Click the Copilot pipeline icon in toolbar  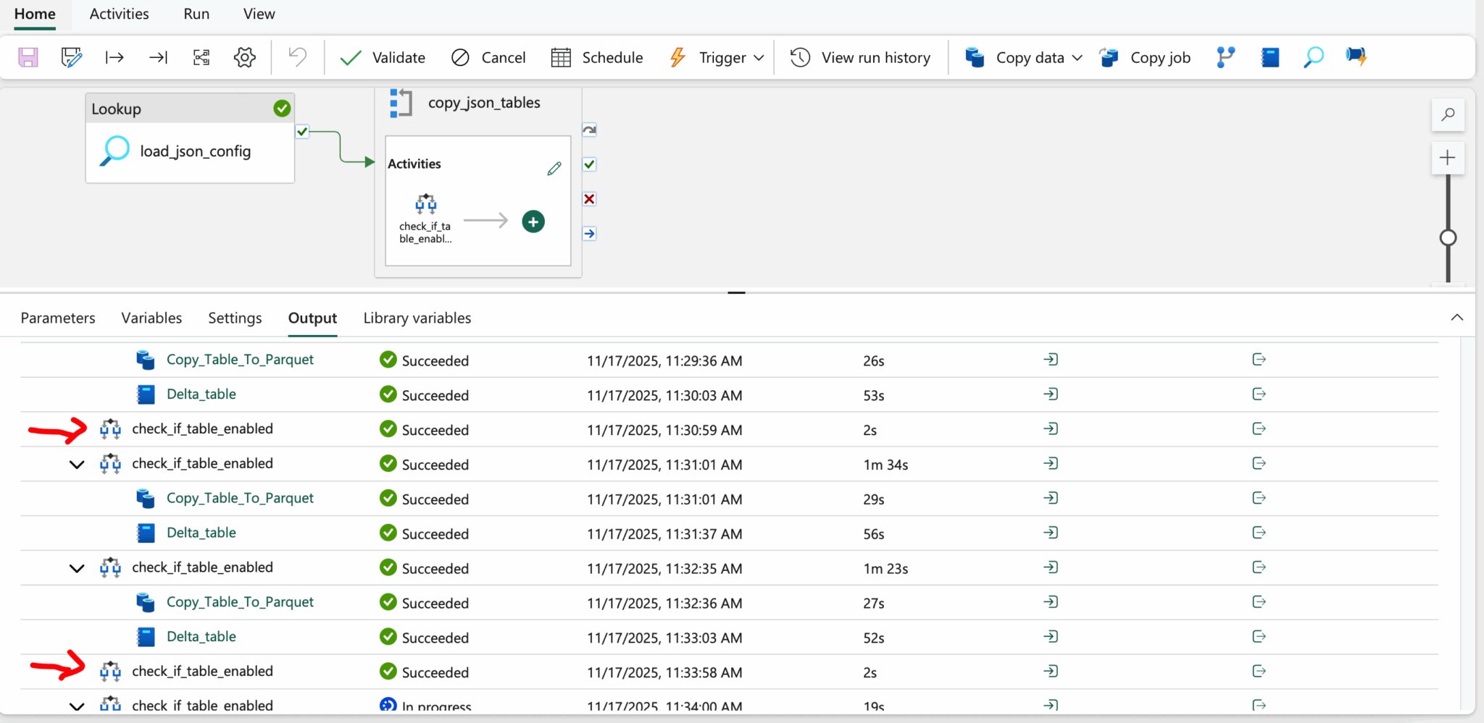tap(1356, 56)
